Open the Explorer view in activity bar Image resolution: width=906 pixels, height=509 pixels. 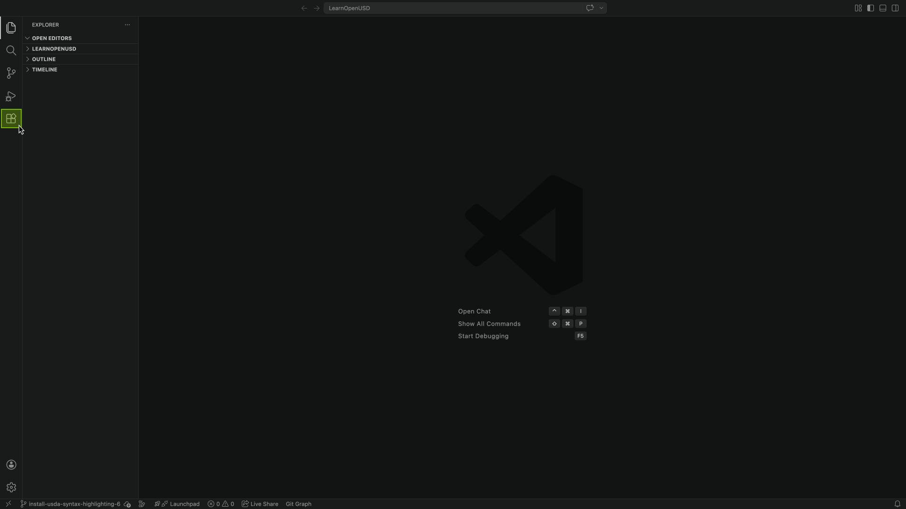(11, 28)
